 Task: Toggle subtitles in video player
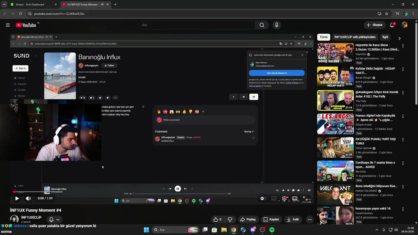[x=274, y=198]
